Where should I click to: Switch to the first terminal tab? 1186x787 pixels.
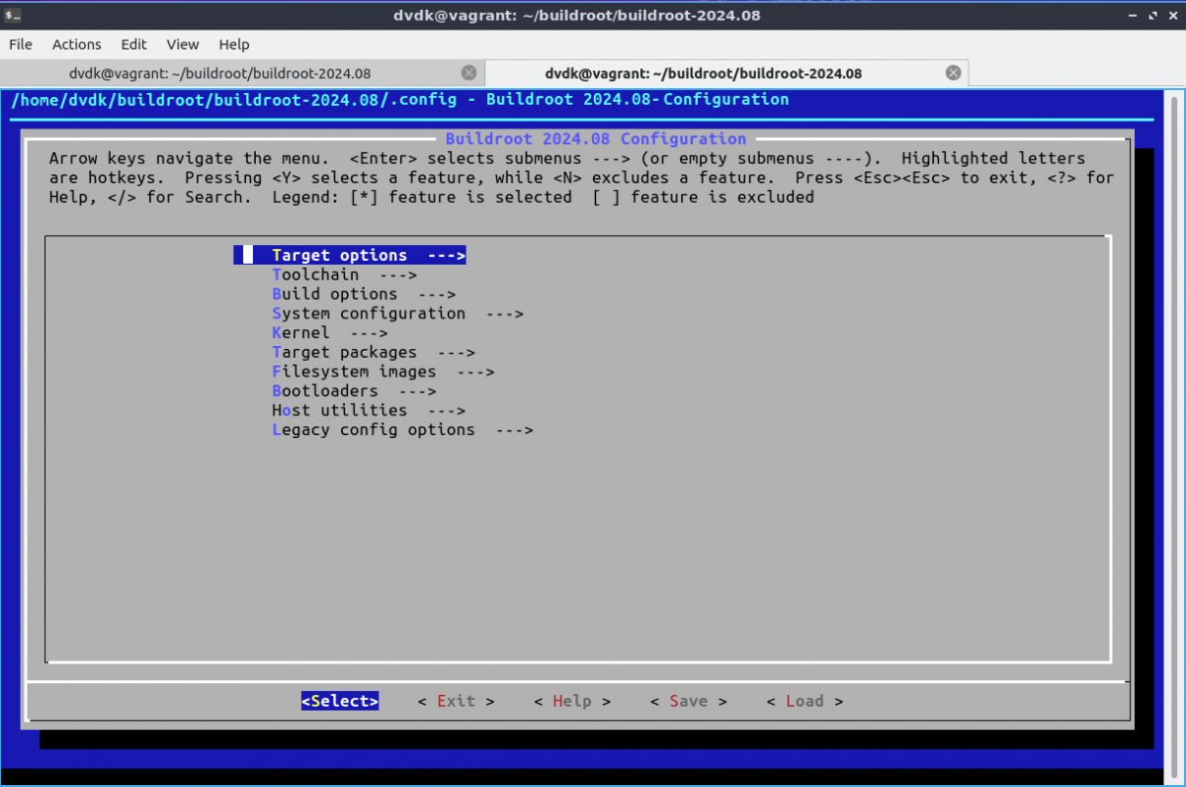click(219, 73)
